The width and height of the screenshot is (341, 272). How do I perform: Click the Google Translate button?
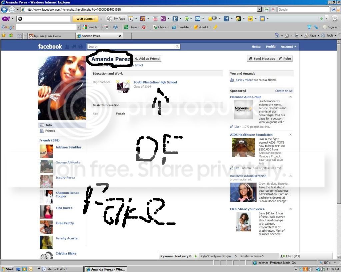pos(181,27)
